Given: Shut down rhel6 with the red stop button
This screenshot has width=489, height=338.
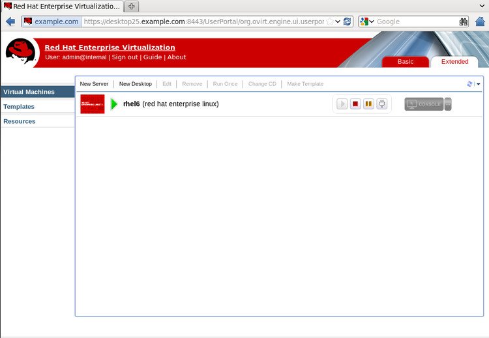Looking at the screenshot, I should coord(355,104).
